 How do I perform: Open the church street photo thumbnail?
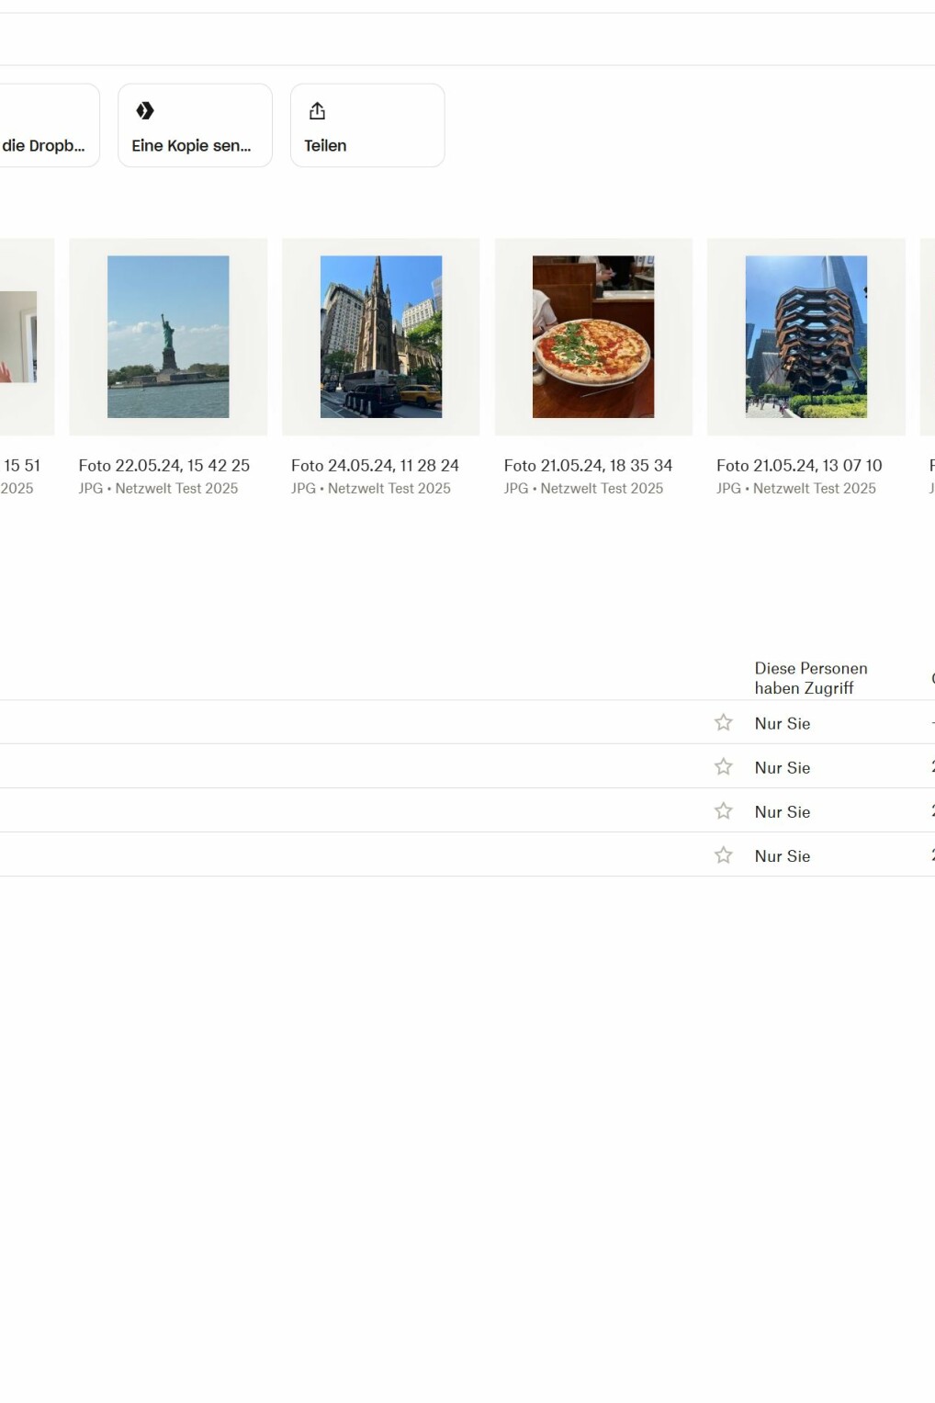click(x=380, y=336)
